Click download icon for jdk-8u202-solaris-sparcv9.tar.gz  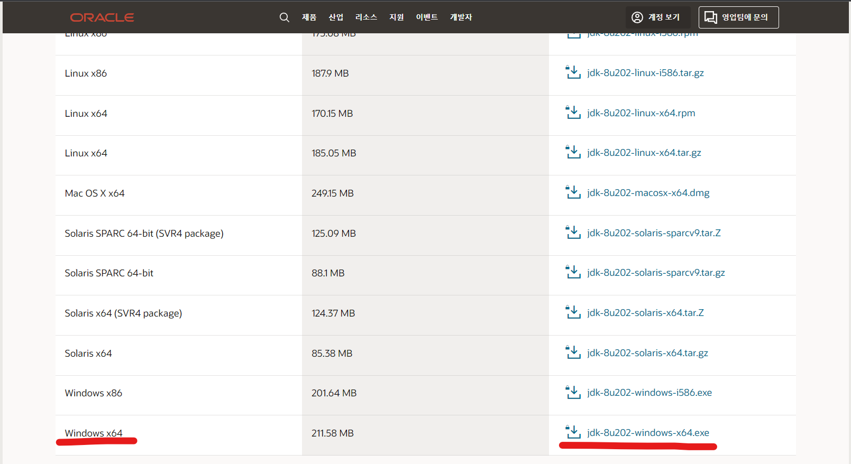573,272
